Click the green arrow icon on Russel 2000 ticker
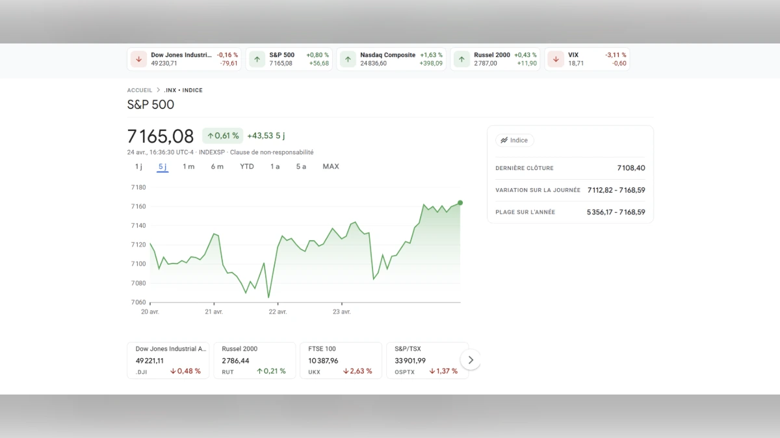The image size is (780, 438). click(x=461, y=58)
